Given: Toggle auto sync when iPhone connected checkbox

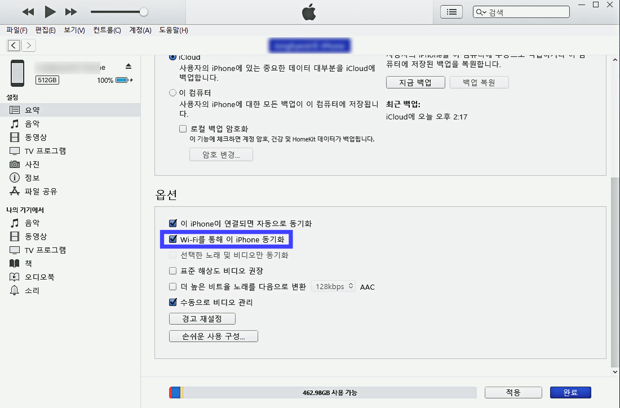Looking at the screenshot, I should (x=173, y=223).
